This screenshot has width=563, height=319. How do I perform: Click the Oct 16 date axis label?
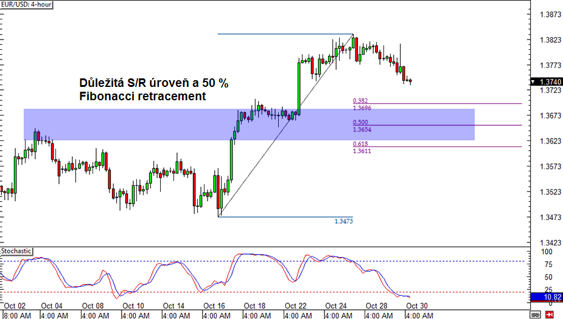(214, 306)
